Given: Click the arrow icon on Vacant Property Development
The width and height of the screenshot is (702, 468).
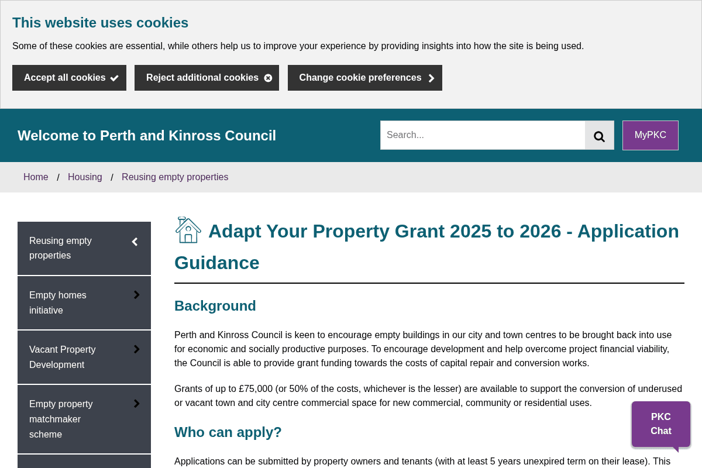Looking at the screenshot, I should click(136, 349).
